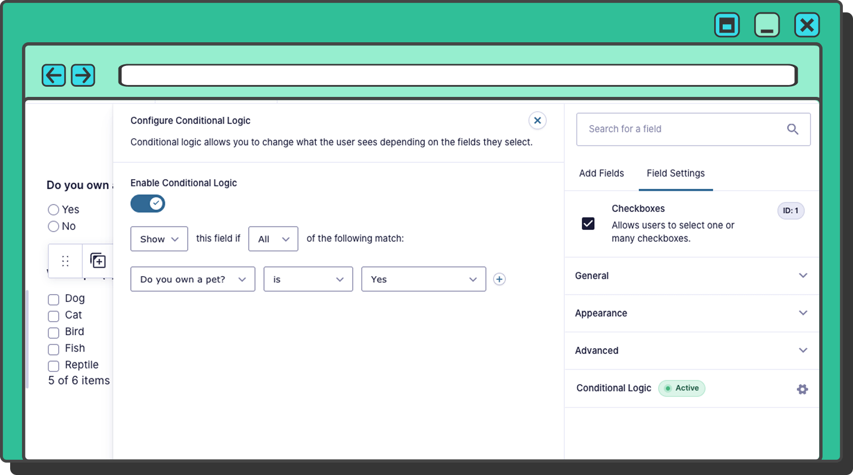
Task: Click the browser back arrow
Action: [x=54, y=75]
